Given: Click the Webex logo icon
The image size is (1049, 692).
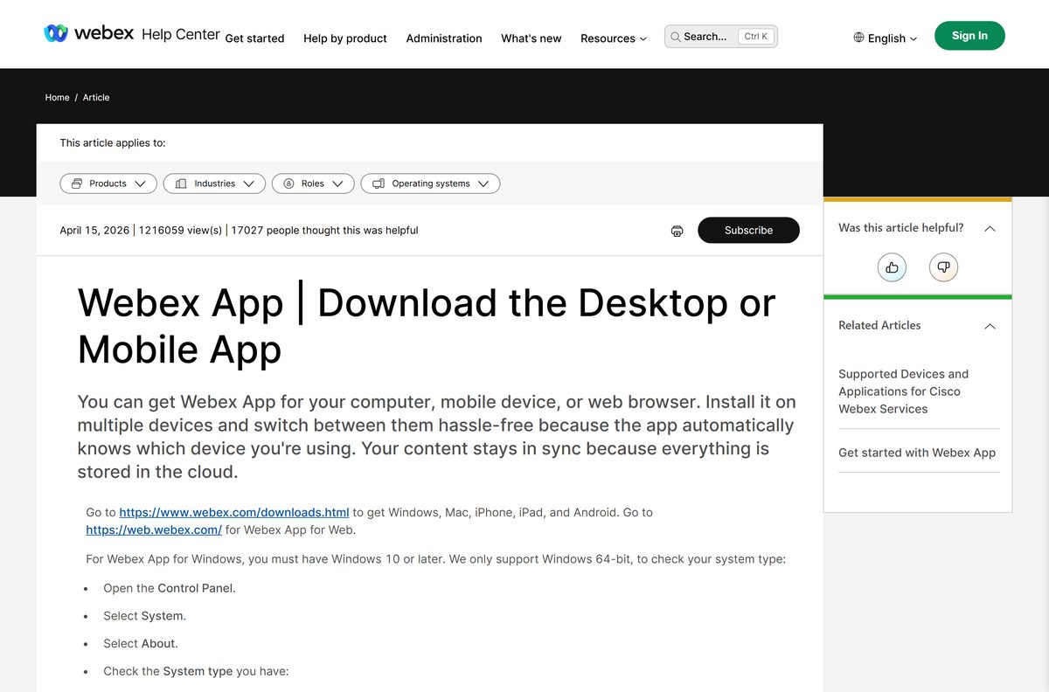Looking at the screenshot, I should (x=56, y=33).
